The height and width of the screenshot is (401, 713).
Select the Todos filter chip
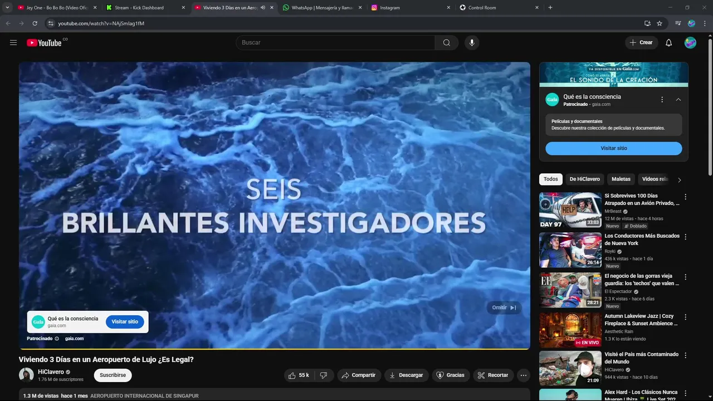[551, 179]
